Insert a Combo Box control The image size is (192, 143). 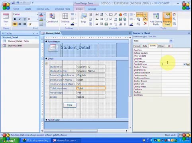pyautogui.click(x=102, y=14)
